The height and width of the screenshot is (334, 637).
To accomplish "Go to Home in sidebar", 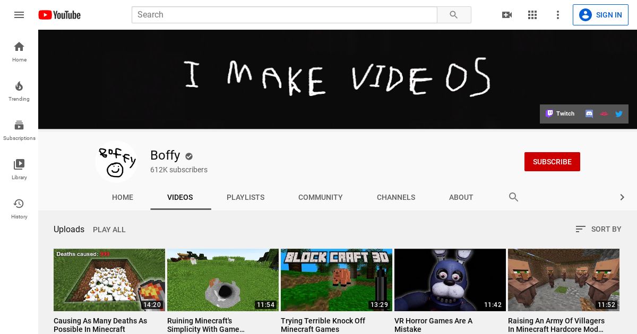I will pyautogui.click(x=19, y=52).
